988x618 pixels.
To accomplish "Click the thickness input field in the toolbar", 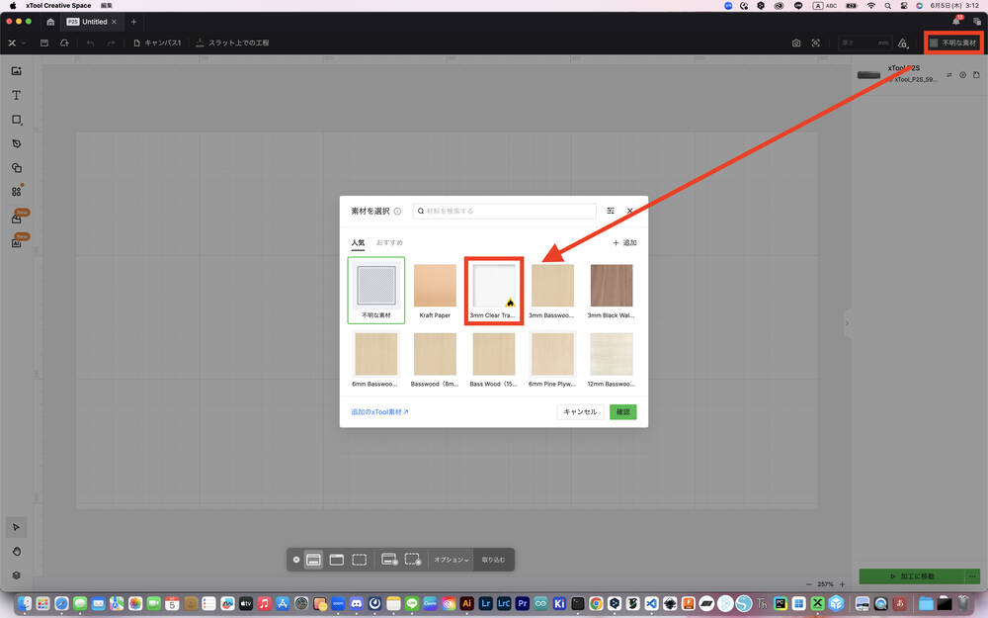I will (x=864, y=43).
